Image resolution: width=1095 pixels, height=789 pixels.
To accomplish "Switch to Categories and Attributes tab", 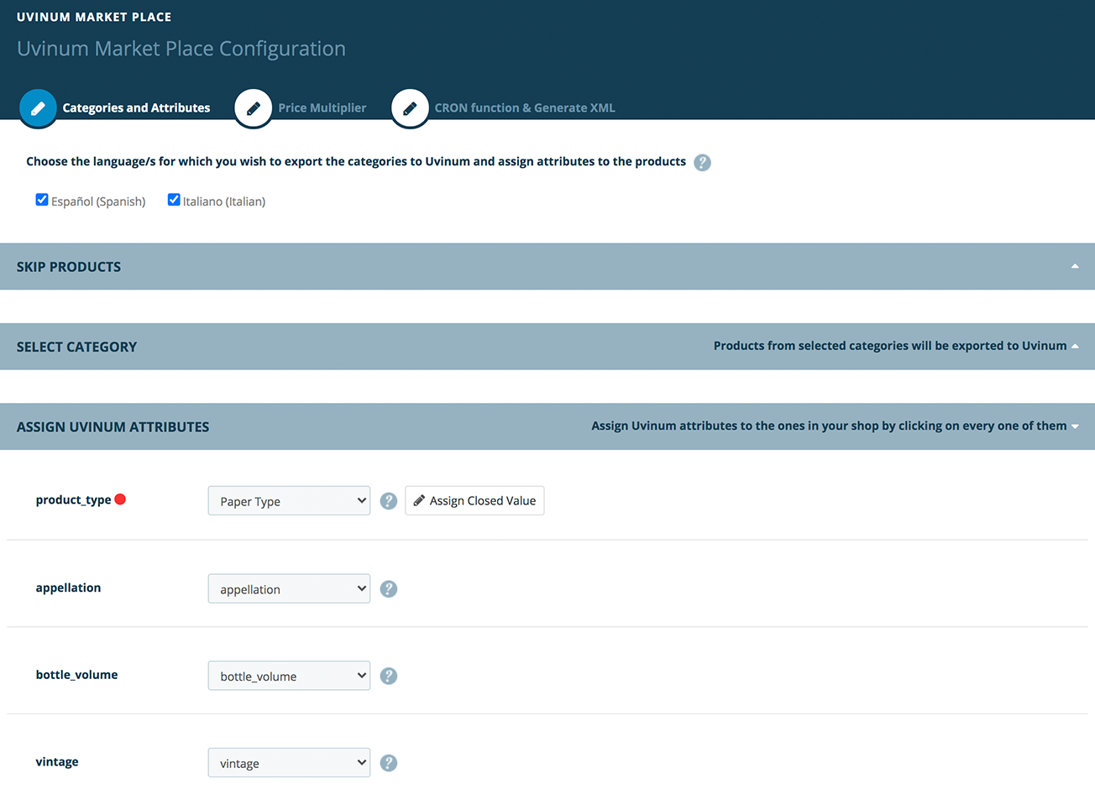I will (136, 107).
